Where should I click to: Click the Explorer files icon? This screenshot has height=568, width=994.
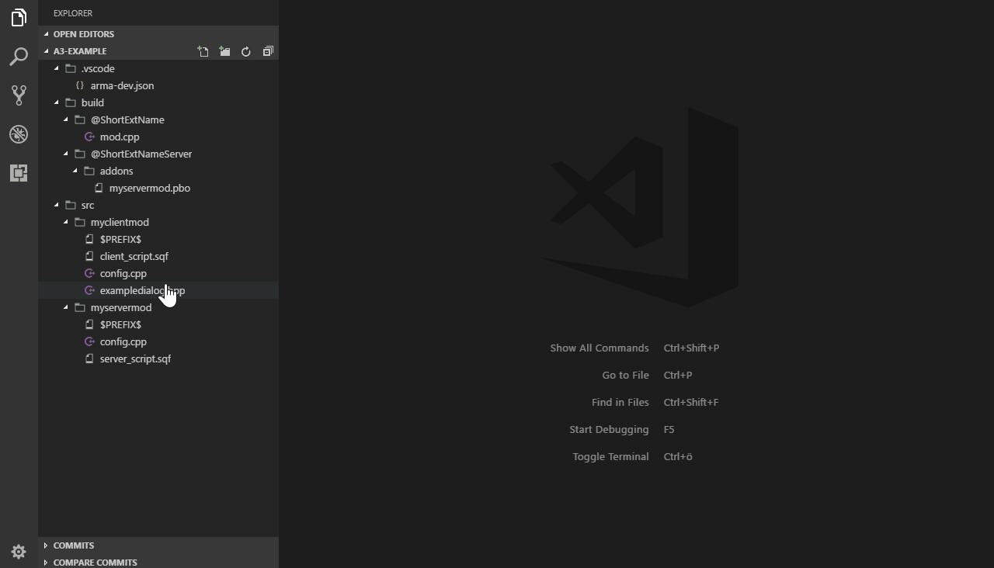point(19,18)
